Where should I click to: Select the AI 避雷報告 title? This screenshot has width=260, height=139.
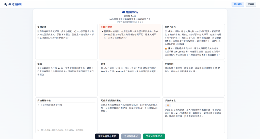(130, 12)
